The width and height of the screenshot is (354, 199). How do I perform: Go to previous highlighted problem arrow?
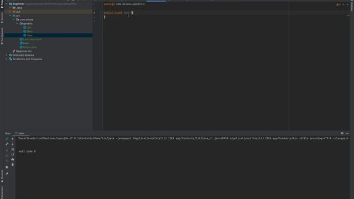tap(343, 4)
